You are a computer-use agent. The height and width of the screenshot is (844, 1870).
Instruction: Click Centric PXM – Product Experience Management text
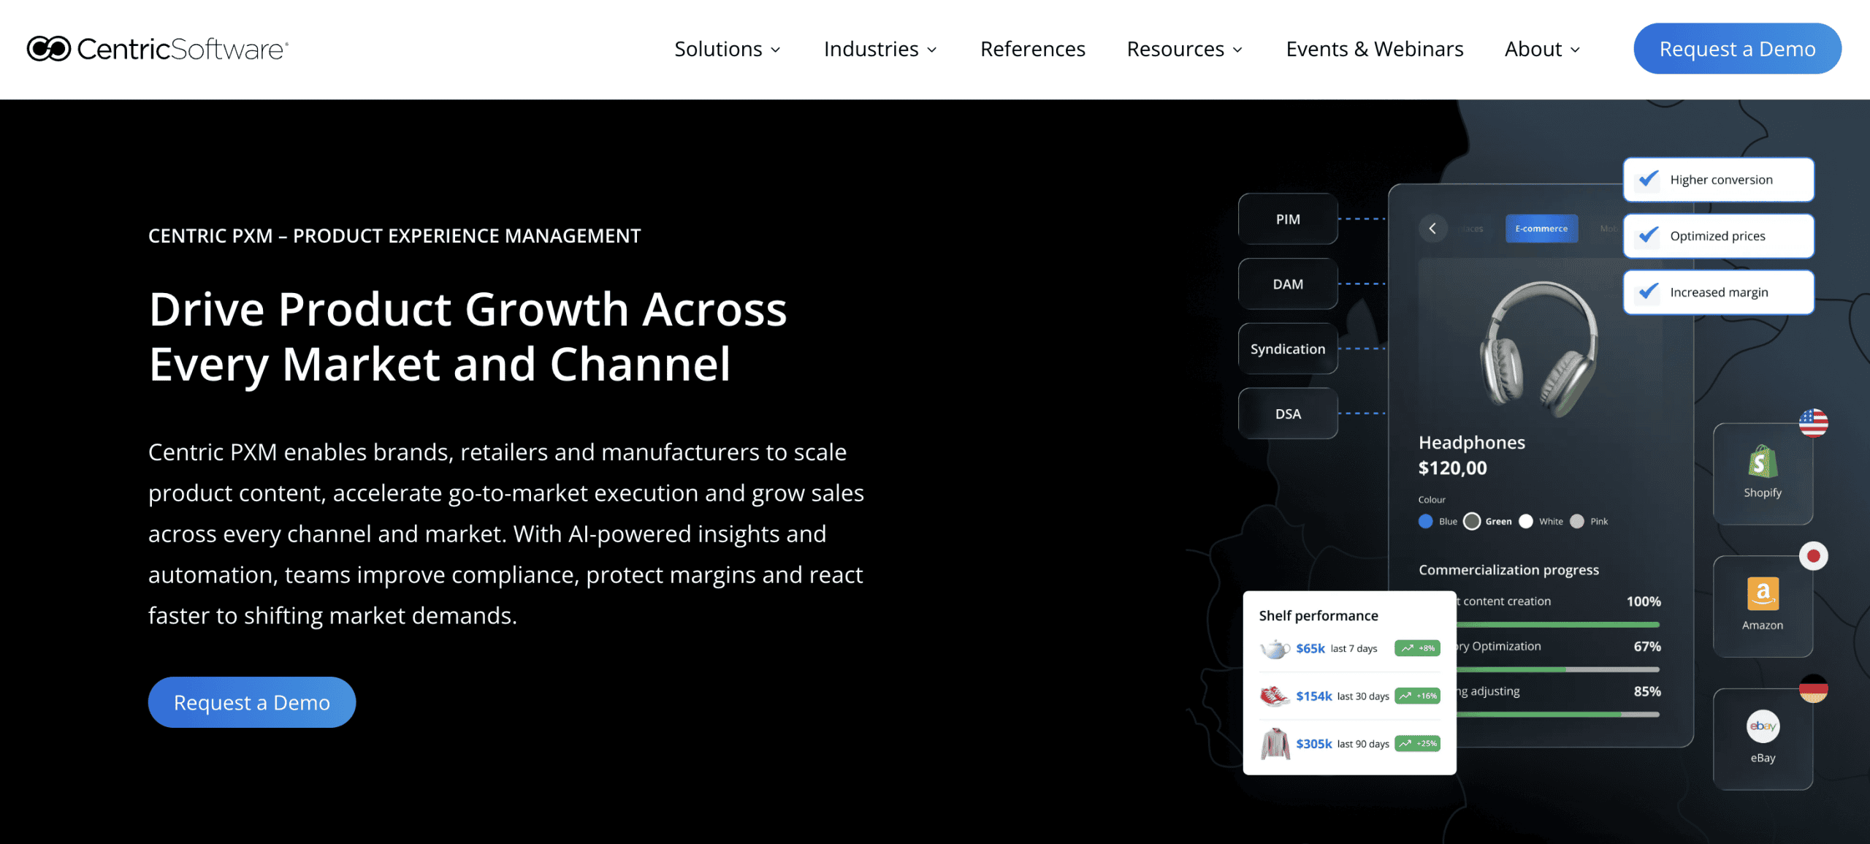click(394, 235)
